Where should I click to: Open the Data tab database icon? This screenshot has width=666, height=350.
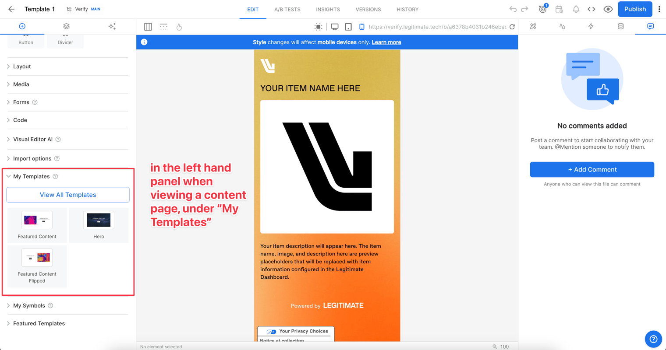620,26
